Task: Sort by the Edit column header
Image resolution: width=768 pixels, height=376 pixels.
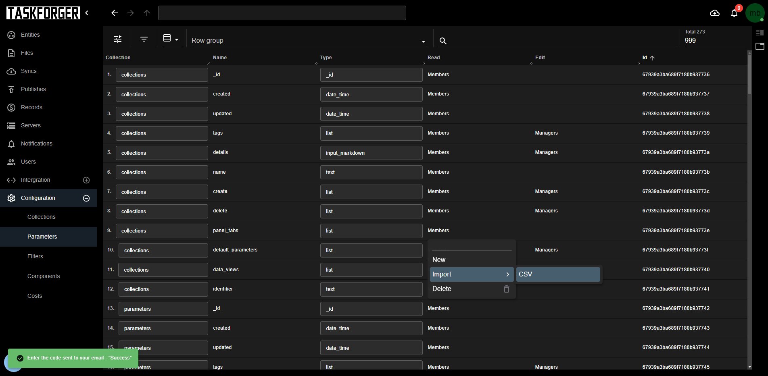Action: [540, 58]
